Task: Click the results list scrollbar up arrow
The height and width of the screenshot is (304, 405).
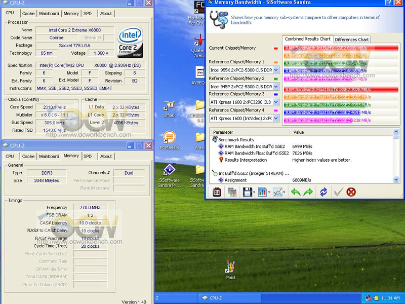Action: [x=396, y=132]
